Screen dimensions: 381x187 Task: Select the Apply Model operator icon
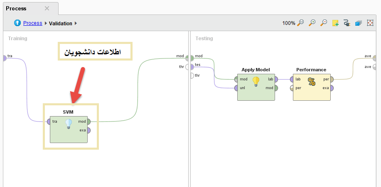256,81
